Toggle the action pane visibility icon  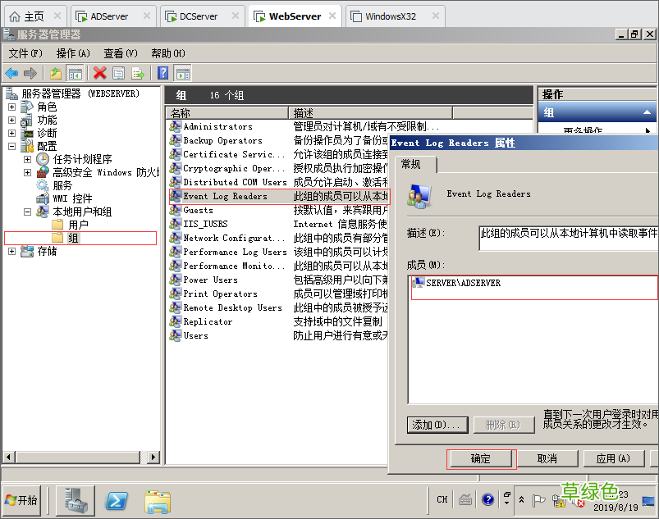click(x=185, y=72)
